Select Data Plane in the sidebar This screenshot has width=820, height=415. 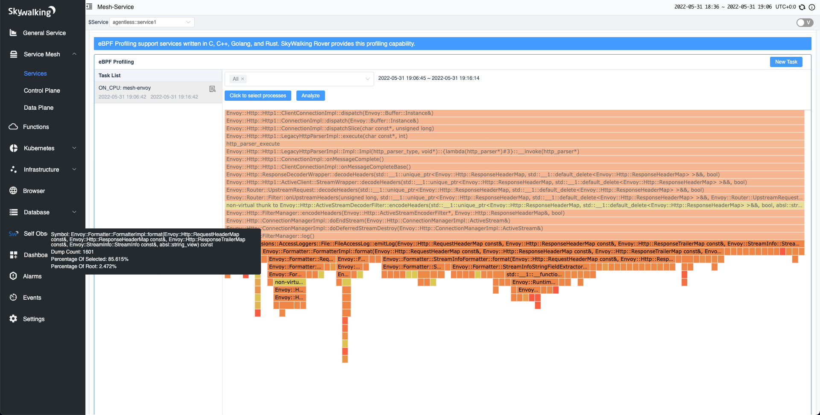[x=38, y=108]
